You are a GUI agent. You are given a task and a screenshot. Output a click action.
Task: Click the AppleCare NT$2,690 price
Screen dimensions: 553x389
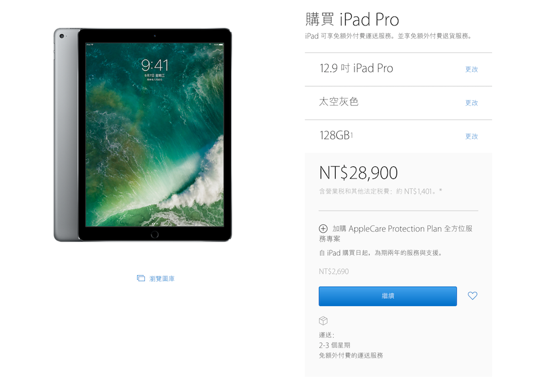pos(333,271)
